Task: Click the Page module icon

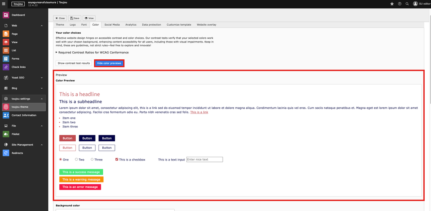Action: click(x=6, y=34)
